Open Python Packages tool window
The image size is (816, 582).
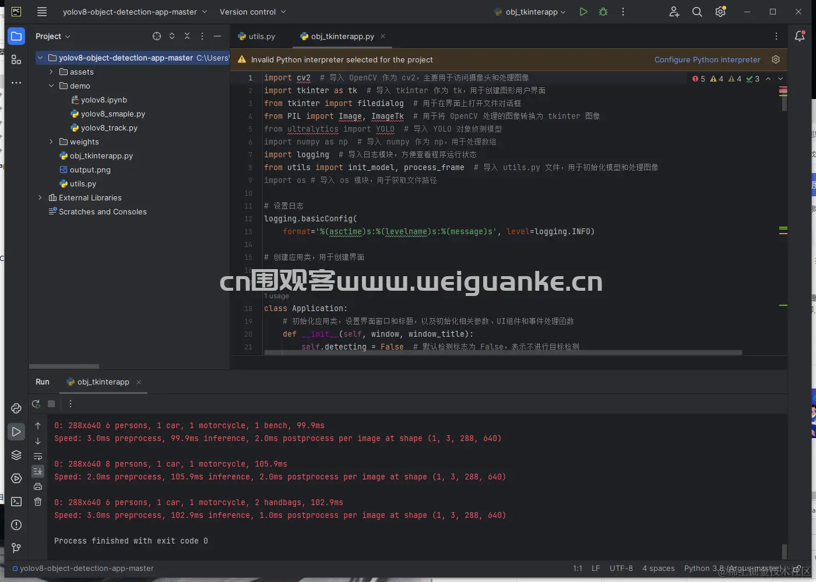[16, 455]
